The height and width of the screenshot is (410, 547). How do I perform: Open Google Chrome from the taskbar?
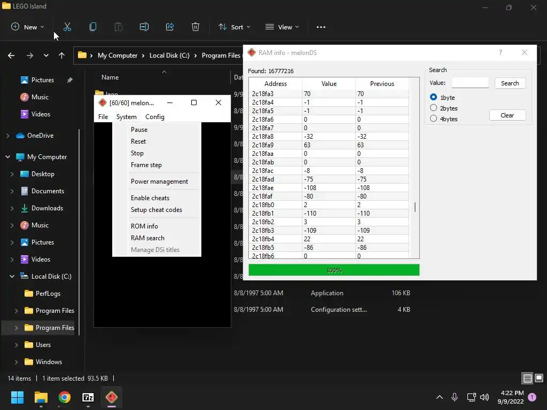pyautogui.click(x=65, y=397)
